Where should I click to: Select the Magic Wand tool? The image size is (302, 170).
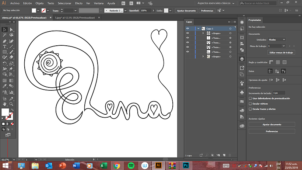click(x=5, y=35)
